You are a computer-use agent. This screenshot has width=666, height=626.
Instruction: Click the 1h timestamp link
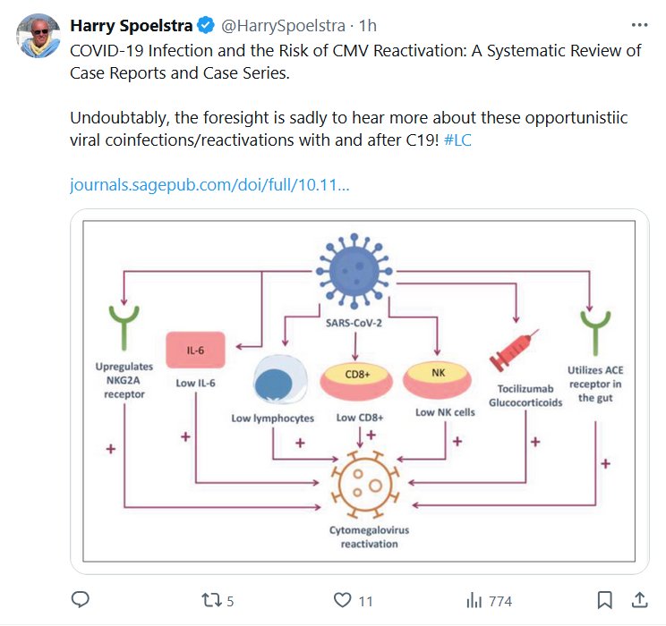(368, 24)
